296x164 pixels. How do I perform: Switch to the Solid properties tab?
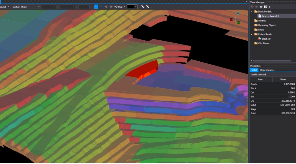click(x=254, y=70)
